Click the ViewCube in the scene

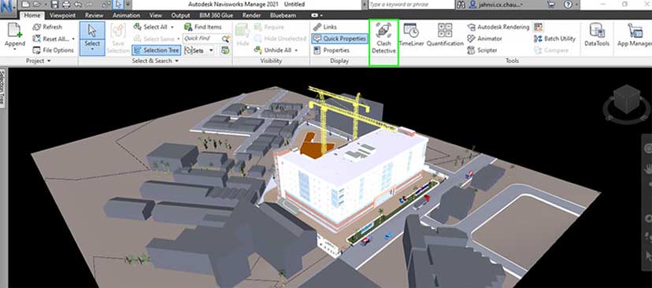tap(627, 100)
